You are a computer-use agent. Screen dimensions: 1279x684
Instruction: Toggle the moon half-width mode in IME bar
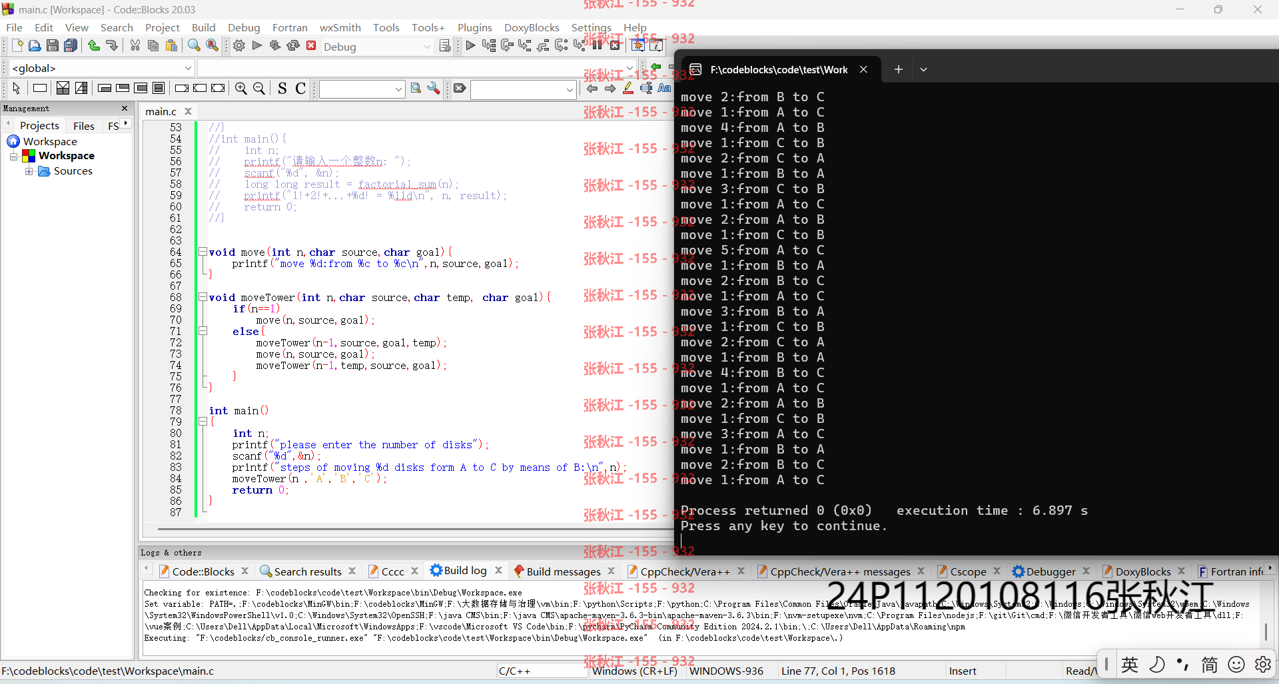point(1157,665)
